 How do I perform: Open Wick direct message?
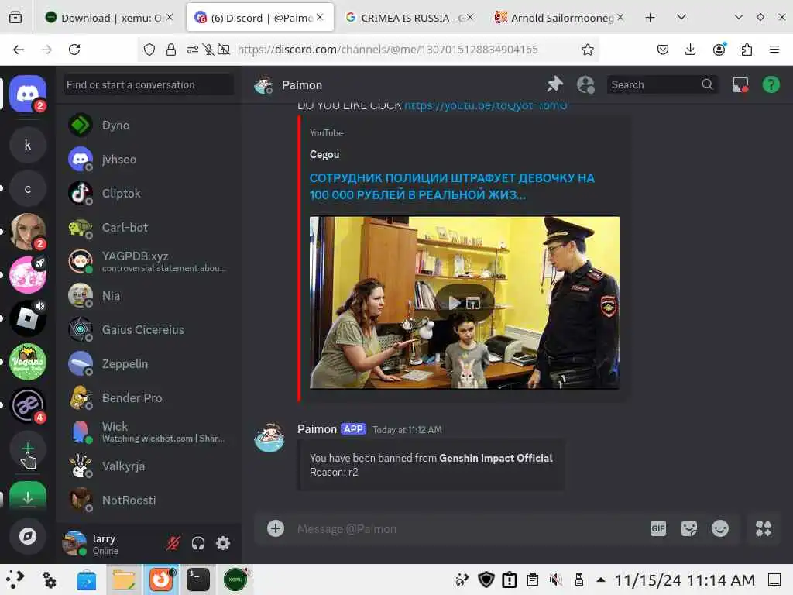coord(149,432)
